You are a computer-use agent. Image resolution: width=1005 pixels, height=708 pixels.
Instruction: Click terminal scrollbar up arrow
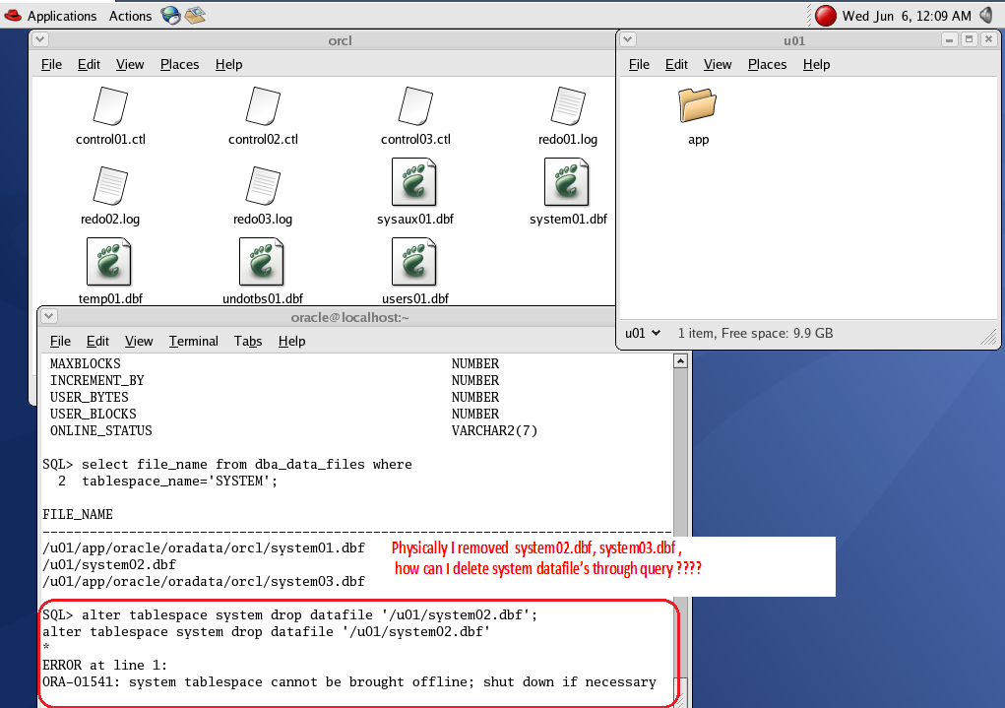point(679,362)
